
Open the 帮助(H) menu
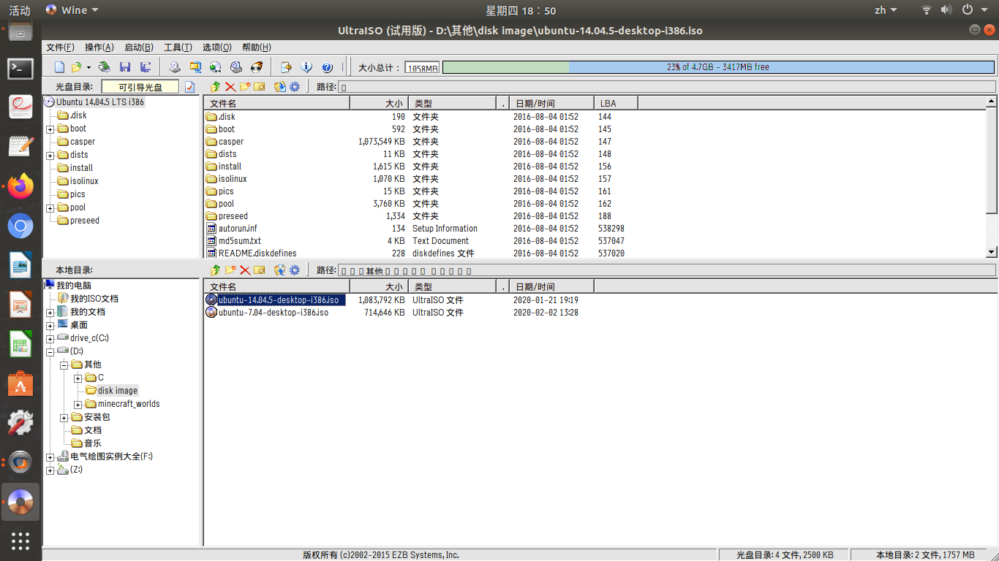[x=257, y=47]
